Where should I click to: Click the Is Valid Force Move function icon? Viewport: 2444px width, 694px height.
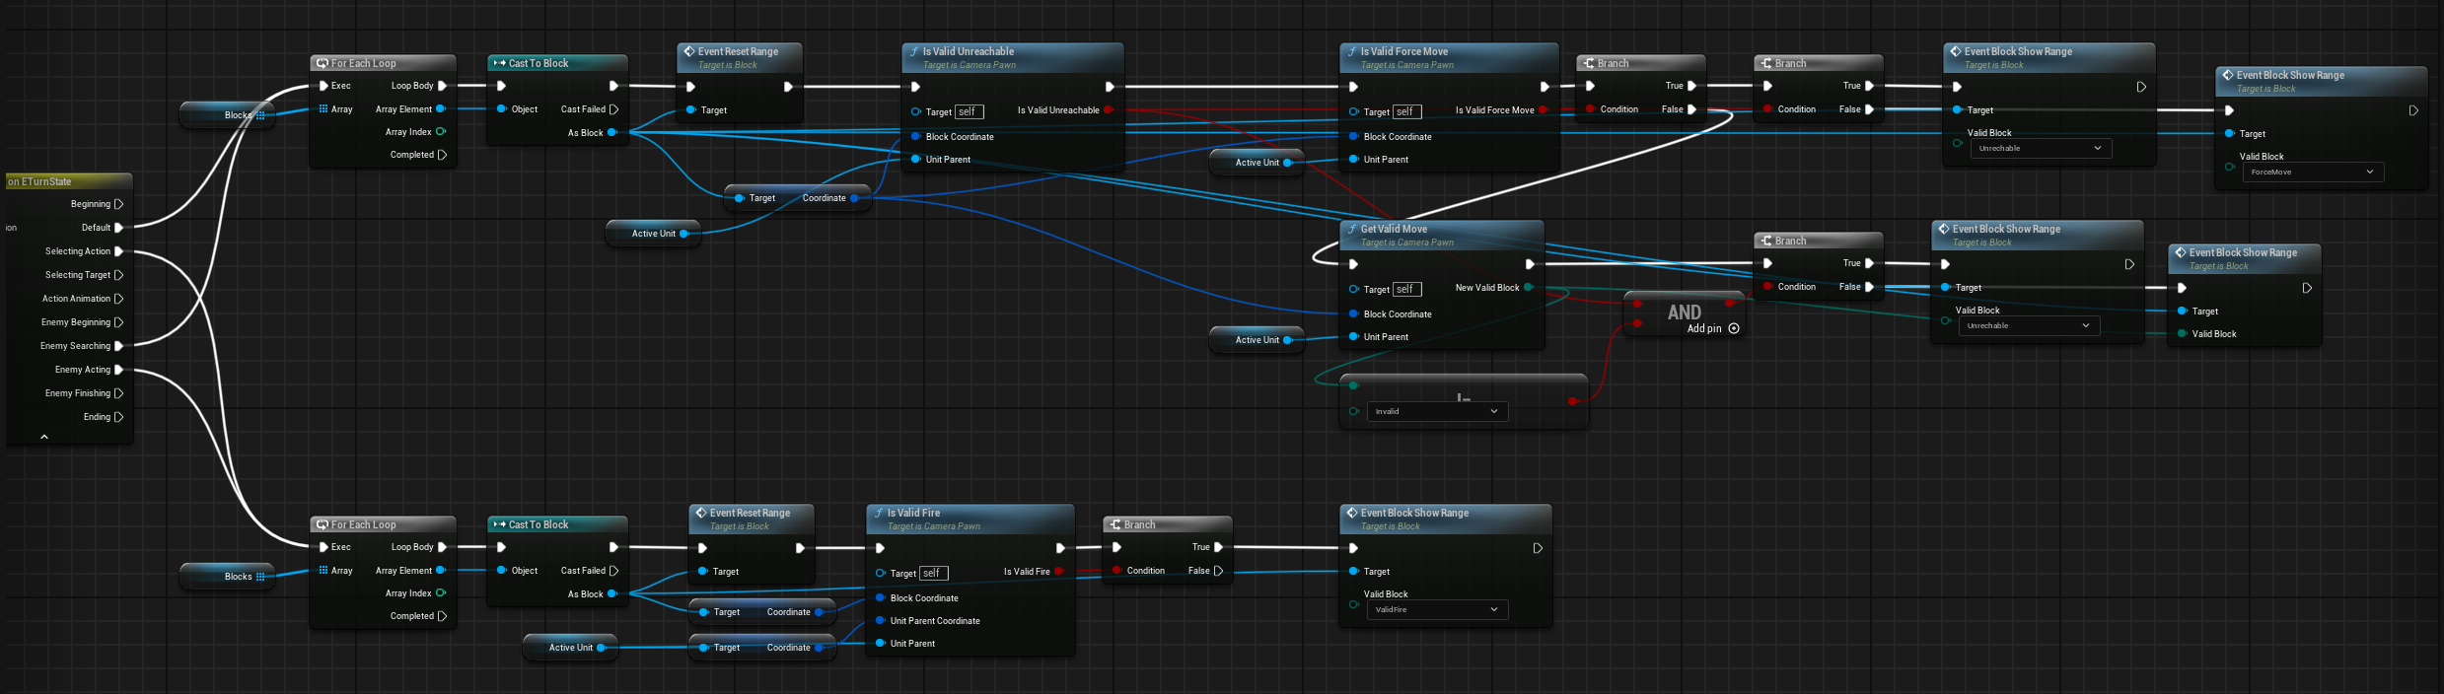click(1351, 52)
